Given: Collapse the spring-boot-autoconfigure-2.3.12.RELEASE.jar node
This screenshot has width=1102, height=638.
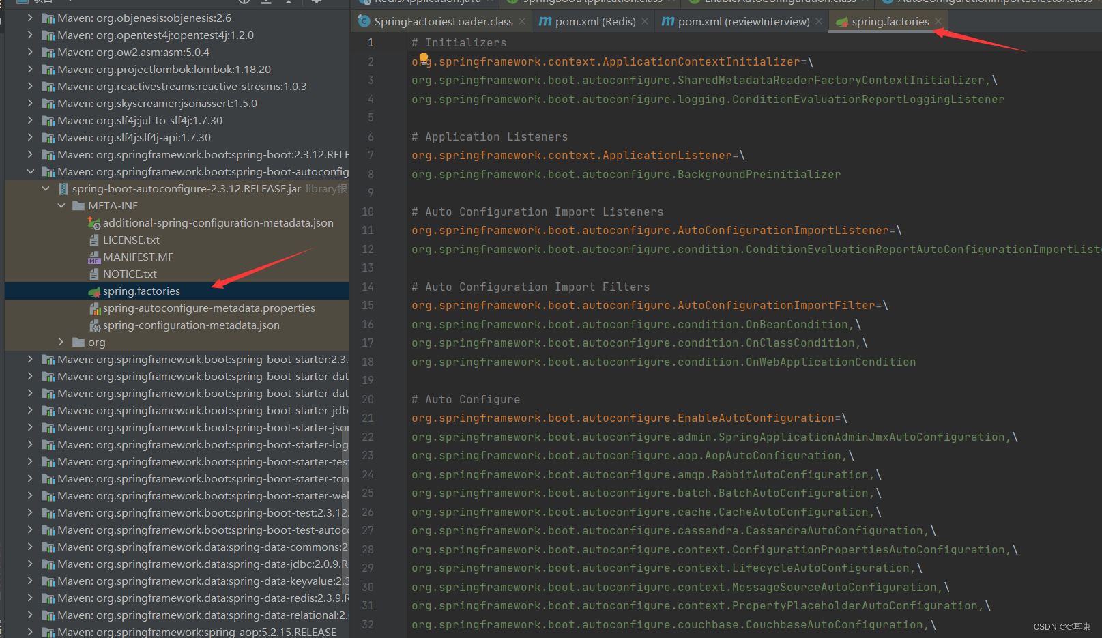Looking at the screenshot, I should [x=46, y=188].
